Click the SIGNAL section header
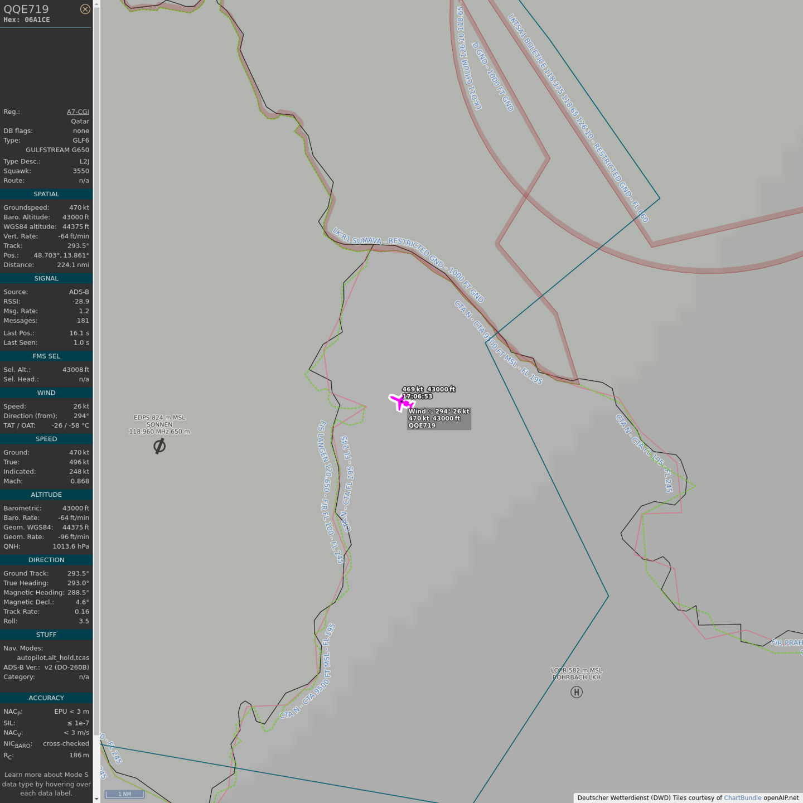 (46, 278)
